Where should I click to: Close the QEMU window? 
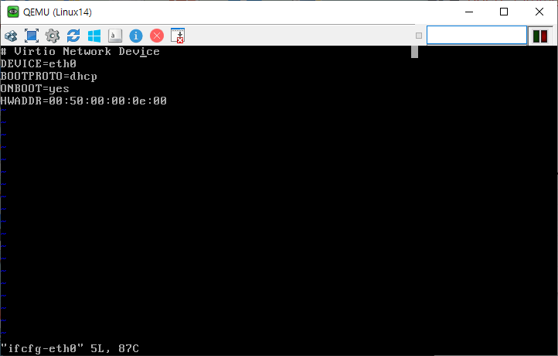pyautogui.click(x=539, y=12)
